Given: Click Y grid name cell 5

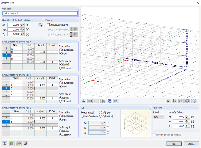Looking at the screenshot, I should (16, 95).
